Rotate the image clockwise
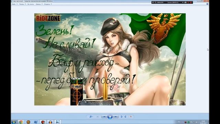Screen dimensions: 220x124 (x=125, y=117)
